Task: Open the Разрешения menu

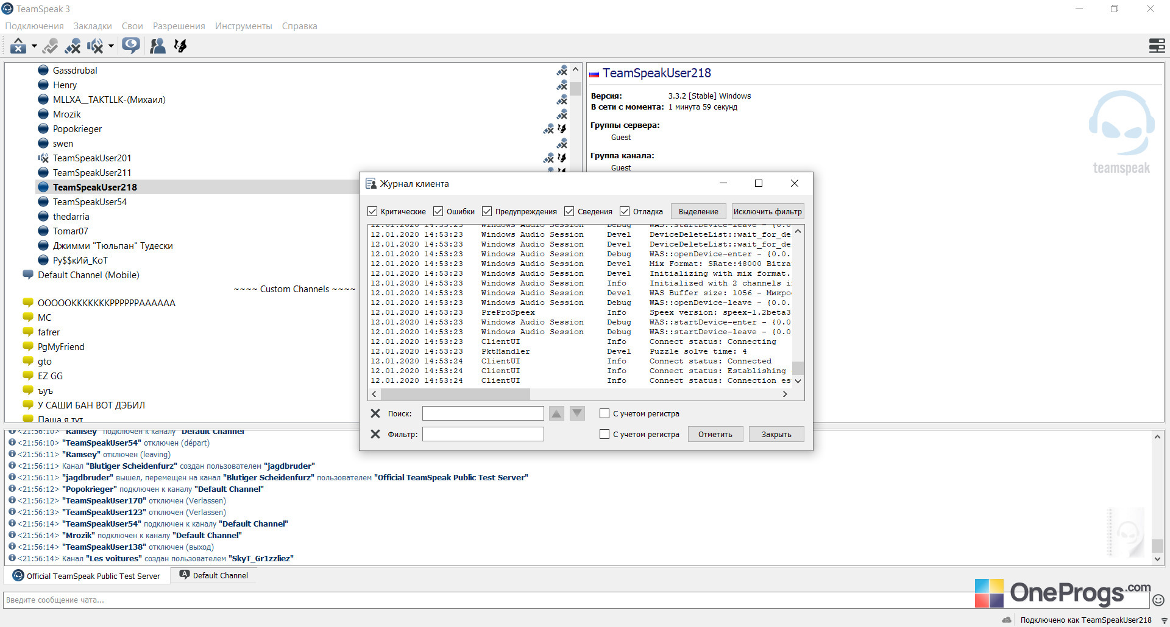Action: (179, 26)
